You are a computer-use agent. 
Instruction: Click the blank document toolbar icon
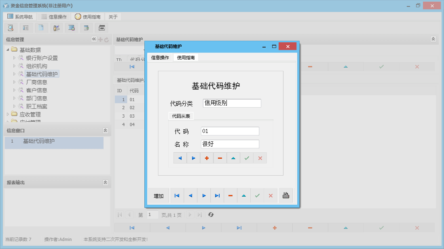pyautogui.click(x=41, y=27)
